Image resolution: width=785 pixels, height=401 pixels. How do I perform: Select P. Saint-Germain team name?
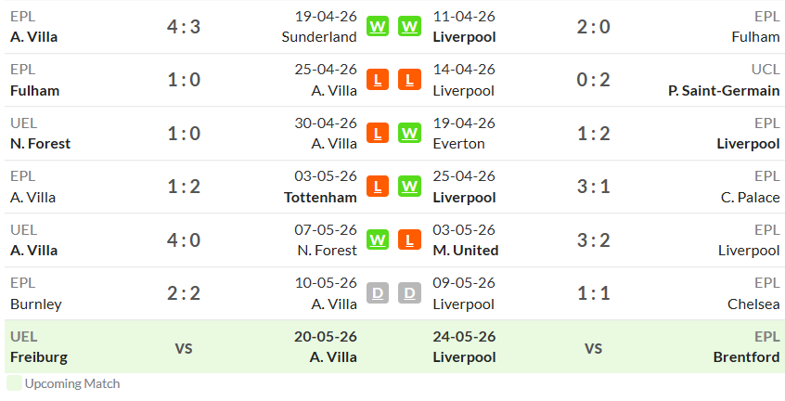click(724, 91)
